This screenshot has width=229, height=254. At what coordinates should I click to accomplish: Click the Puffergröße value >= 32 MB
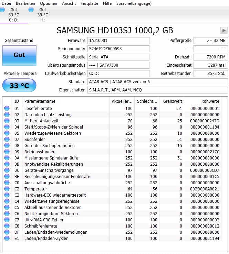click(211, 41)
